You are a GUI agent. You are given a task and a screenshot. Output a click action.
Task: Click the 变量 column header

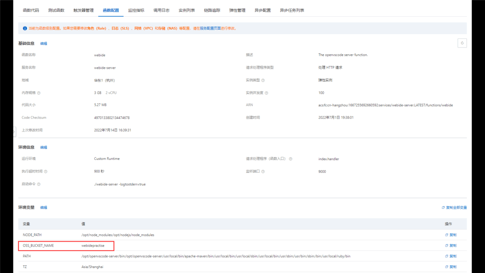26,224
